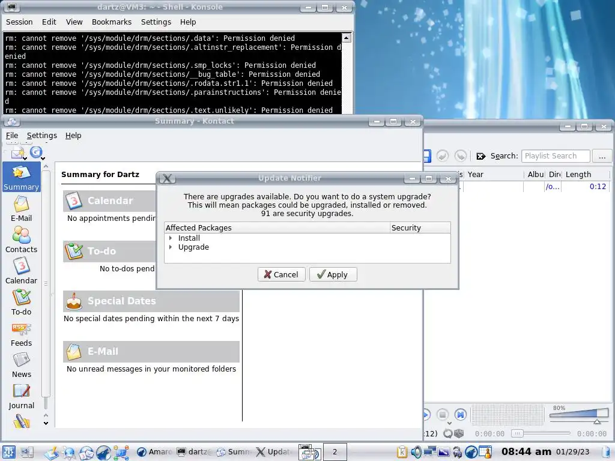This screenshot has height=461, width=615.
Task: Cancel the Update Notifier upgrade dialog
Action: click(281, 274)
